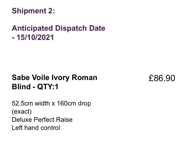Click the word "Date" in the heading
This screenshot has width=185, height=143.
pyautogui.click(x=97, y=28)
